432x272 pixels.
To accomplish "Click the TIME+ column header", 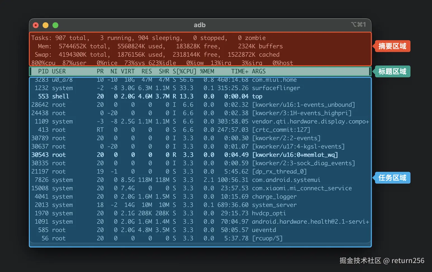I will (x=240, y=71).
